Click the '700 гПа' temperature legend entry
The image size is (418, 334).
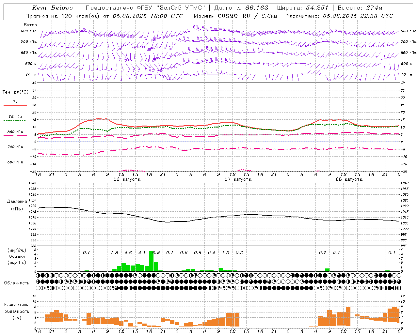(x=15, y=147)
